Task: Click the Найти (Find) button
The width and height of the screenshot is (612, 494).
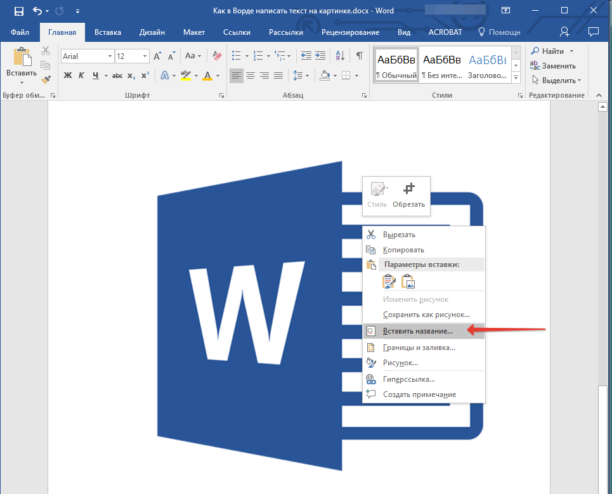Action: (x=552, y=51)
